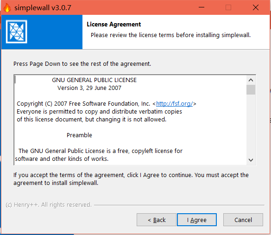Click '(c) Henry++. All rights reserved.' text

coord(49,205)
